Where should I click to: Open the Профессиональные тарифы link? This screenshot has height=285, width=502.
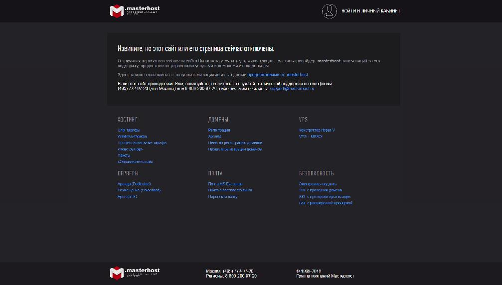click(x=142, y=142)
